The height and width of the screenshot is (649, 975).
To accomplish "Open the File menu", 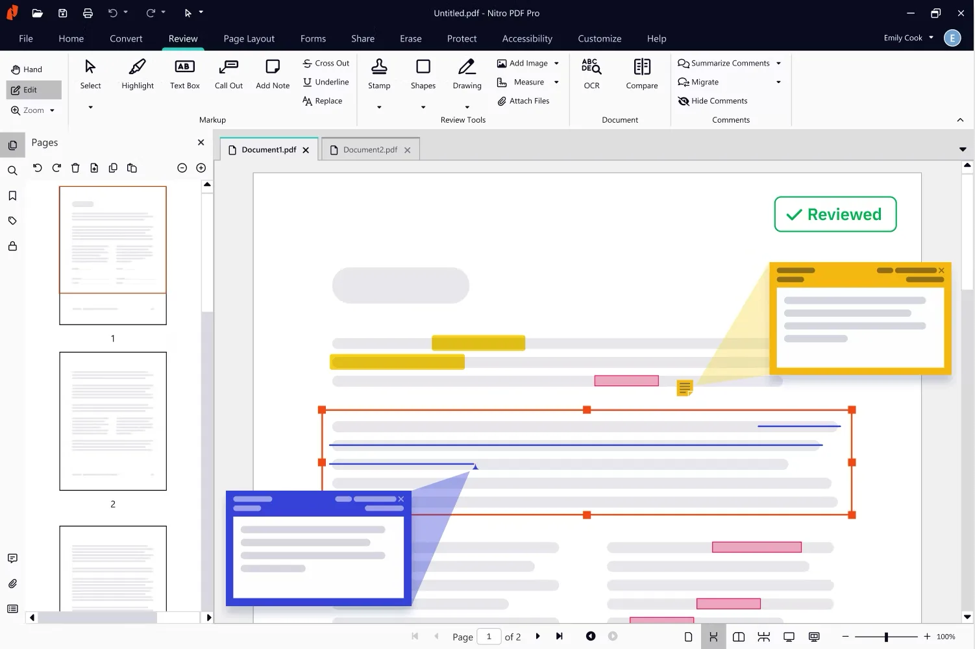I will point(26,38).
